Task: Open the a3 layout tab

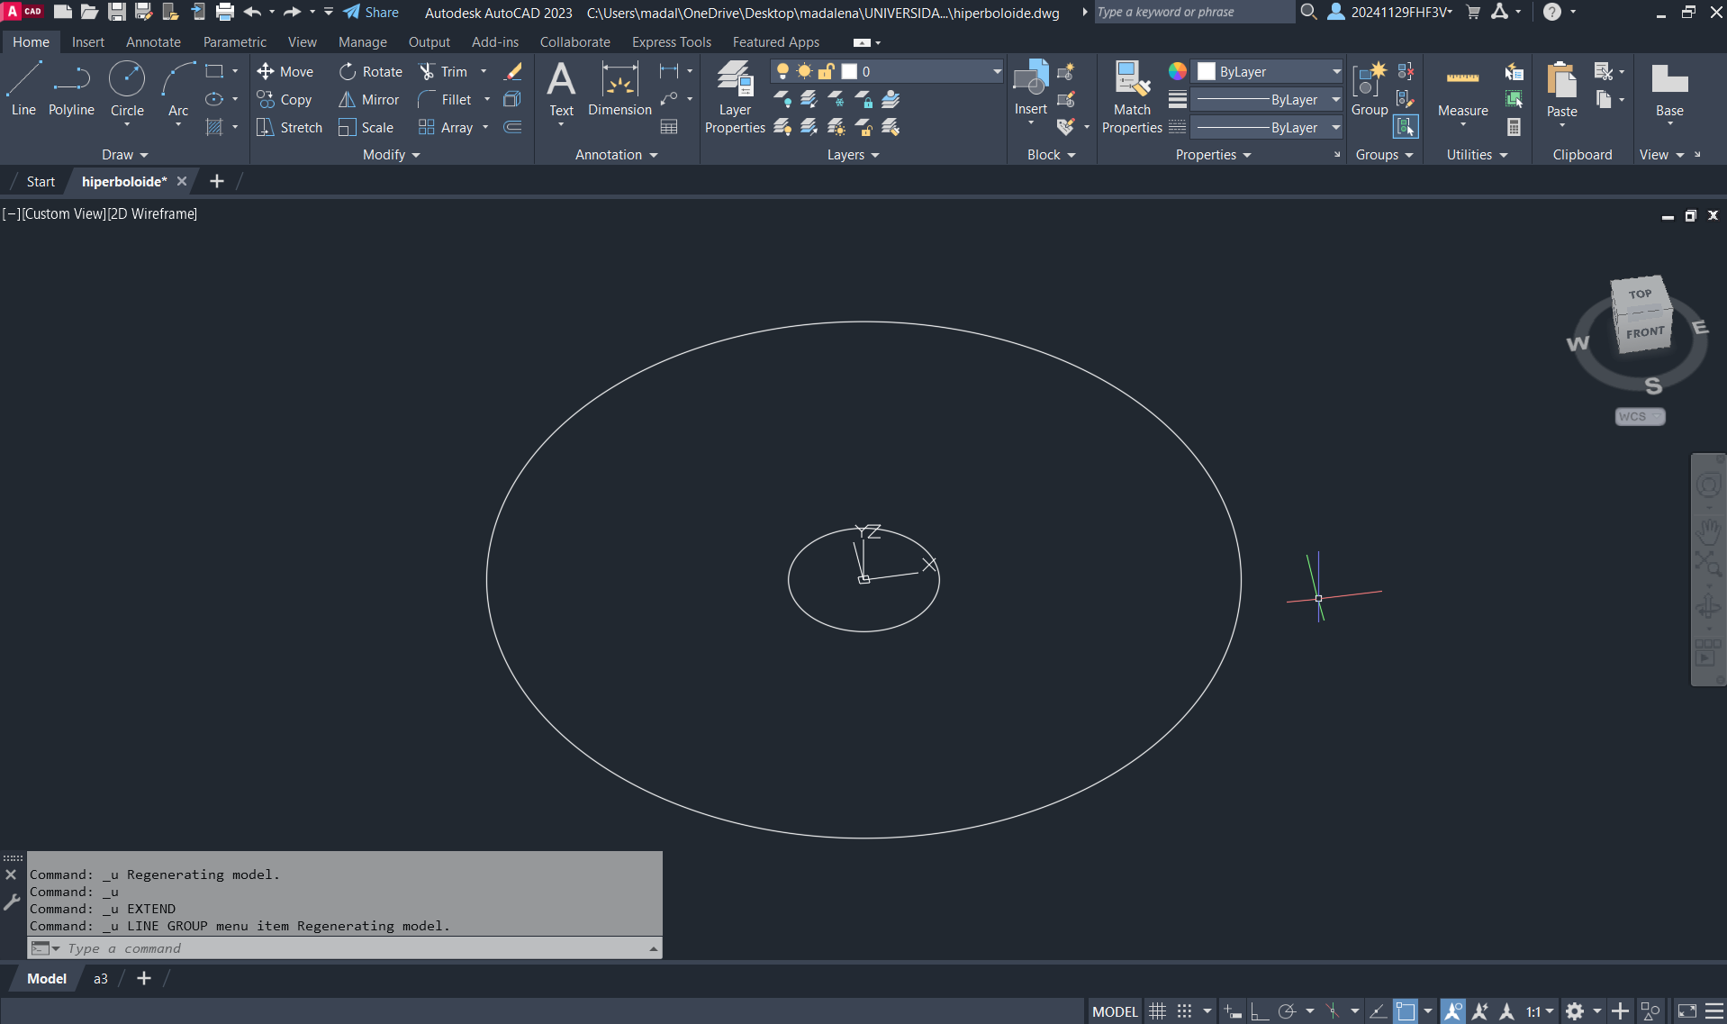Action: [101, 979]
